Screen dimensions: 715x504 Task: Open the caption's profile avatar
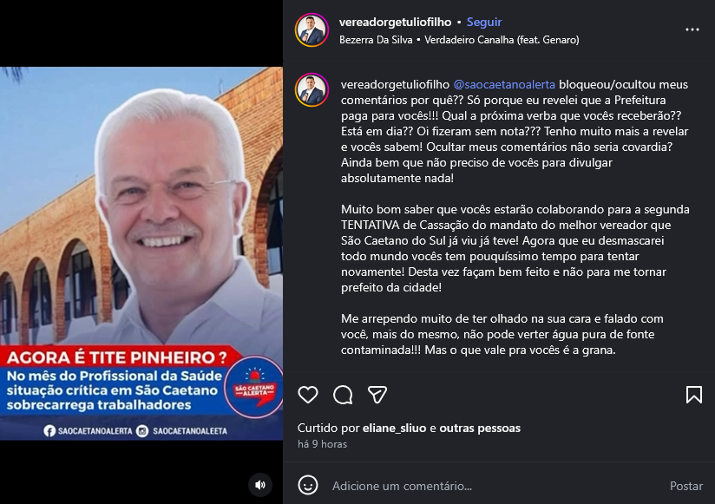click(x=312, y=89)
